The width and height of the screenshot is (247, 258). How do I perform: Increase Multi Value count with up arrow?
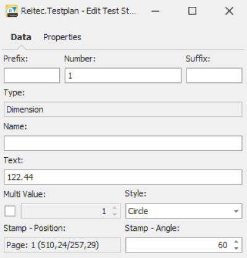[115, 208]
